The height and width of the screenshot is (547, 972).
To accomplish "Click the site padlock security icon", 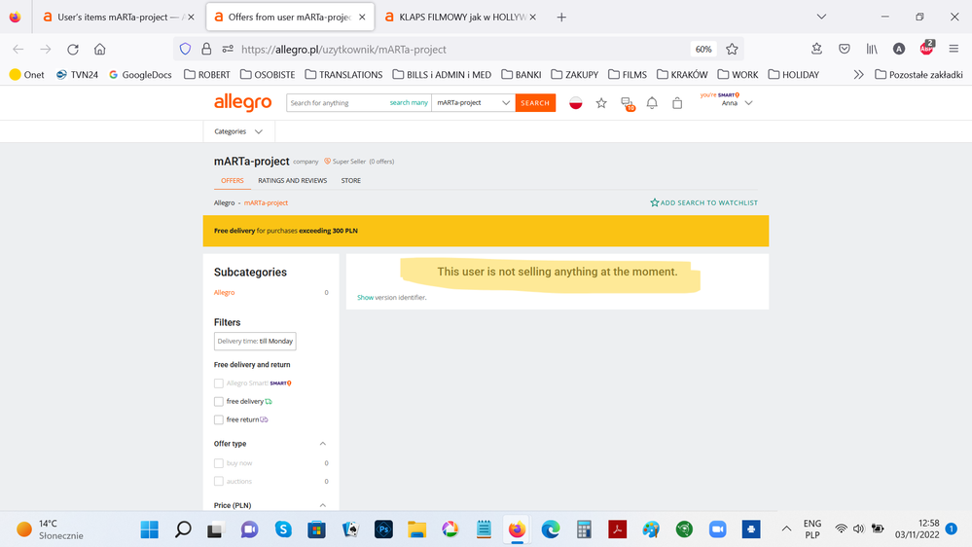I will pos(206,49).
